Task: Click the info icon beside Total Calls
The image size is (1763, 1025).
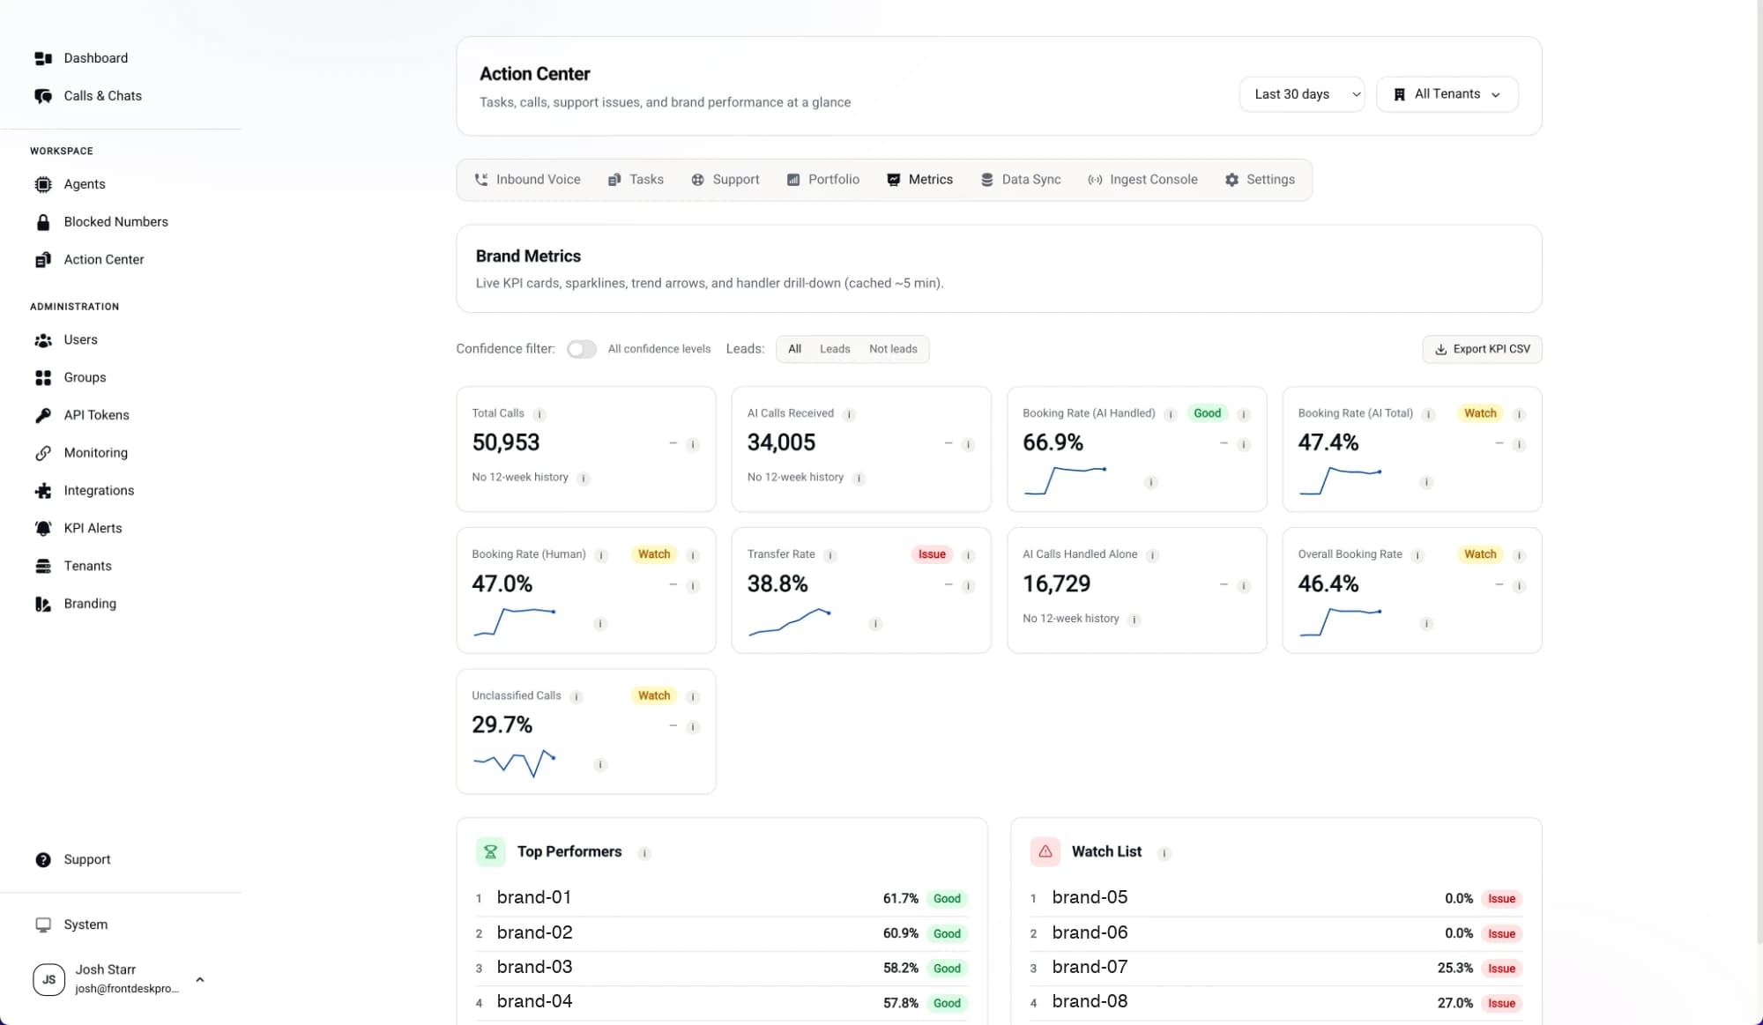Action: 539,414
